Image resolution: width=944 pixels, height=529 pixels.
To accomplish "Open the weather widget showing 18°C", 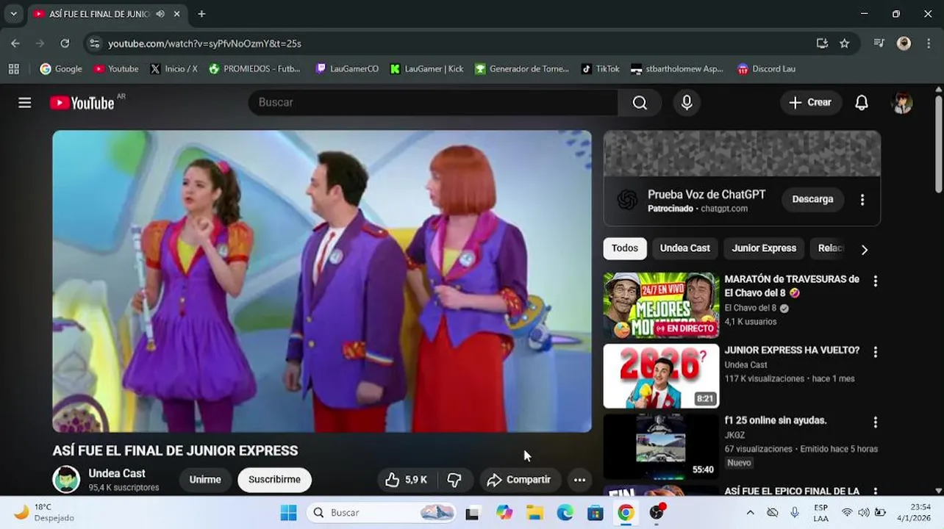I will coord(44,513).
